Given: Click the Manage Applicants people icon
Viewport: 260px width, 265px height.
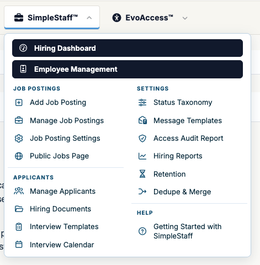Looking at the screenshot, I should 19,191.
